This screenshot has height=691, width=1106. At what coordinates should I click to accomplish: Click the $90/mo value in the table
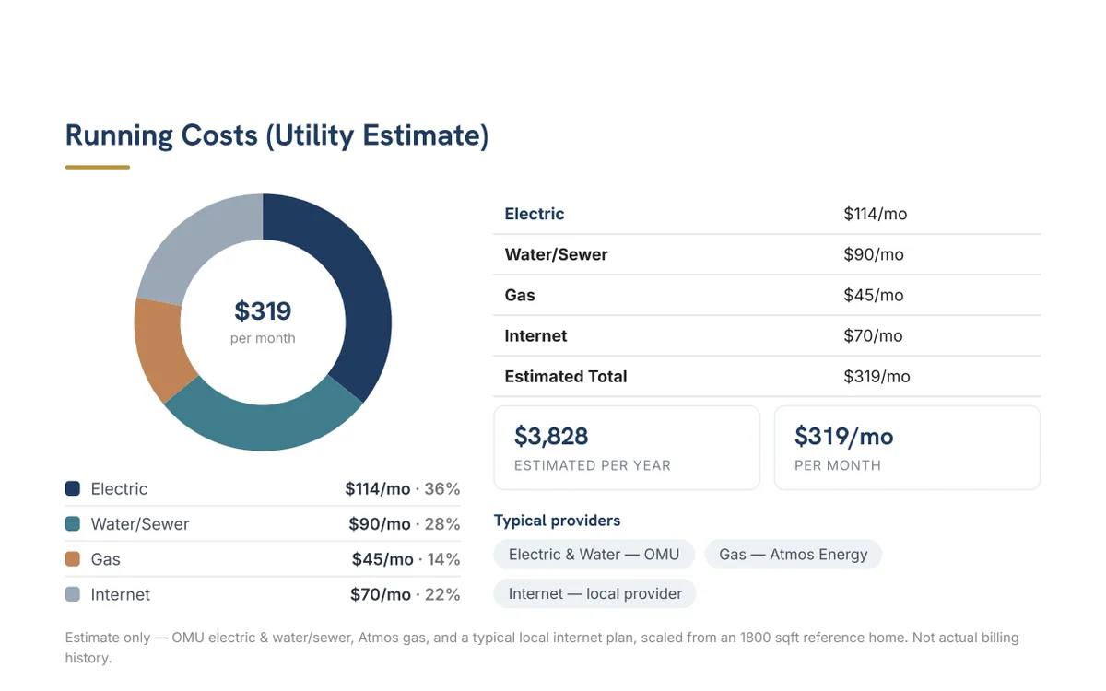pyautogui.click(x=874, y=254)
